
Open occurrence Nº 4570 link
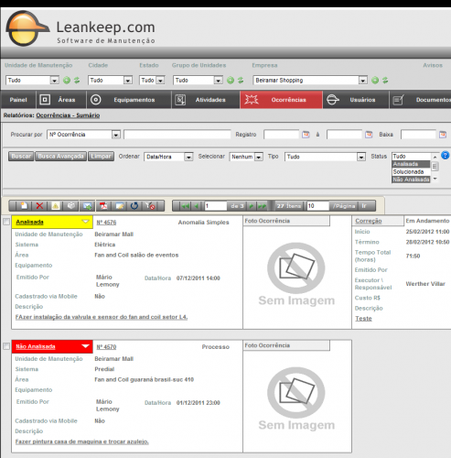[x=106, y=347]
